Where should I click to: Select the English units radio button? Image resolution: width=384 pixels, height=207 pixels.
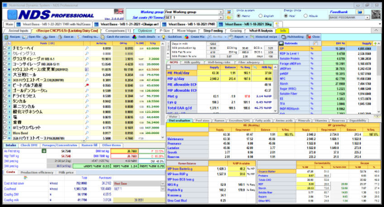coord(260,16)
